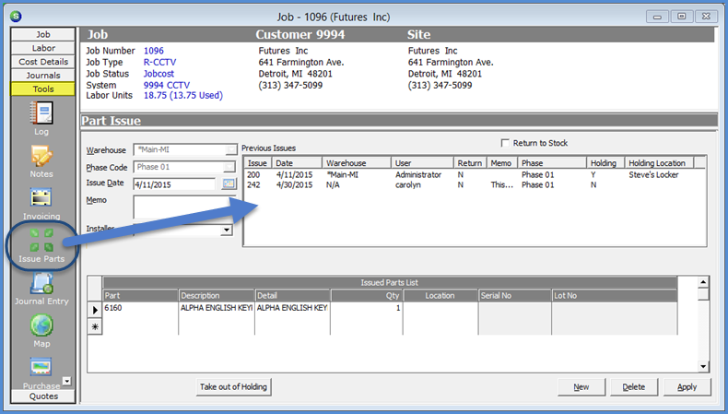Switch to the Labor tab

pos(43,48)
